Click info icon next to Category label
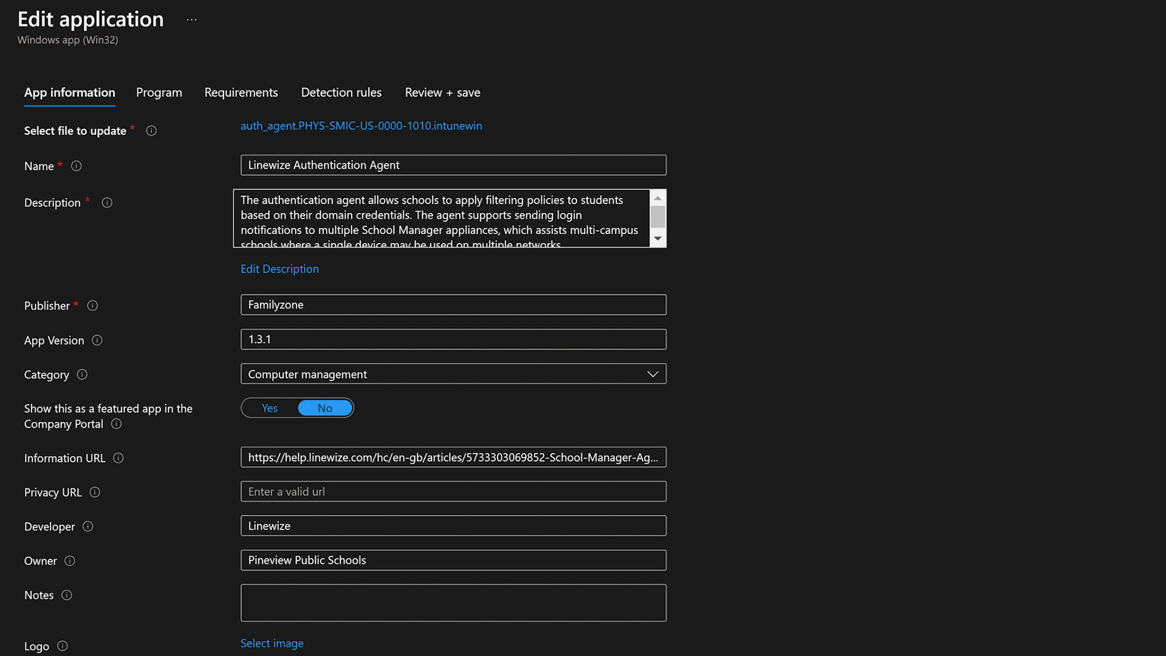The height and width of the screenshot is (656, 1166). 82,374
